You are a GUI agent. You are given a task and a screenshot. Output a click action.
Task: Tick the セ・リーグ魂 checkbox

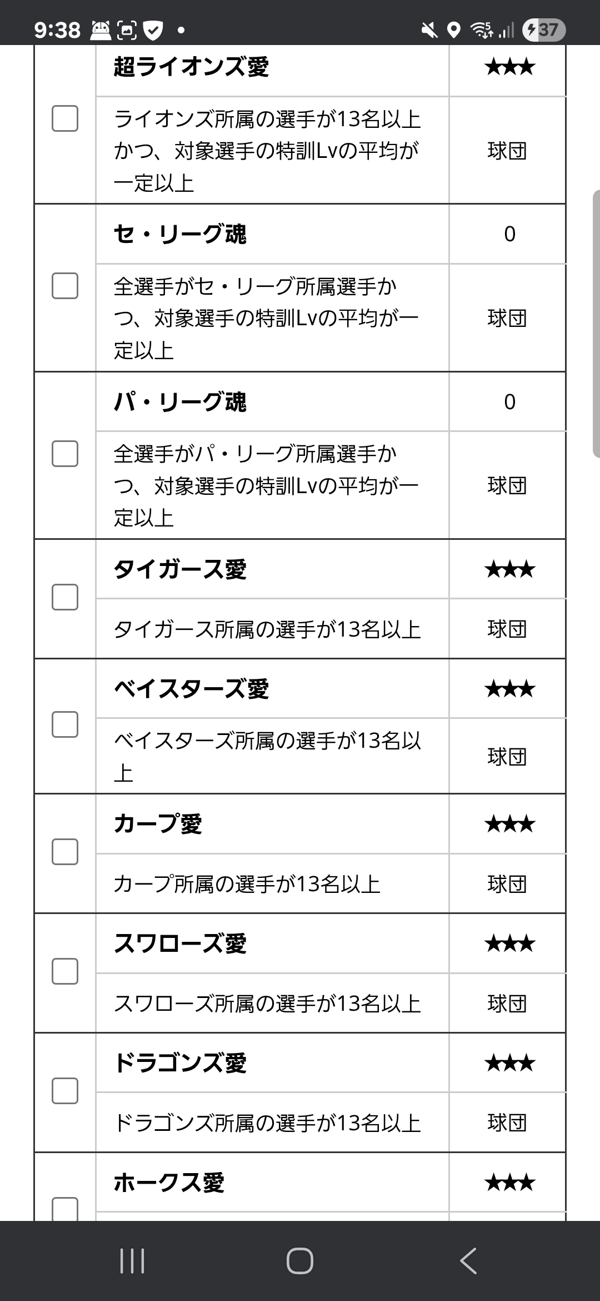(x=65, y=286)
